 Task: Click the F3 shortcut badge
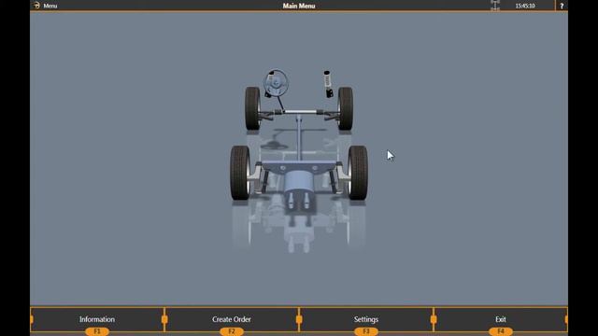pos(366,331)
